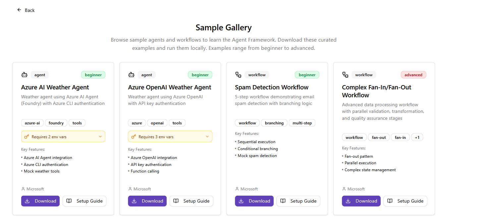Image resolution: width=484 pixels, height=224 pixels.
Task: Click the key icon beside Requires 3 env vars
Action: point(134,137)
